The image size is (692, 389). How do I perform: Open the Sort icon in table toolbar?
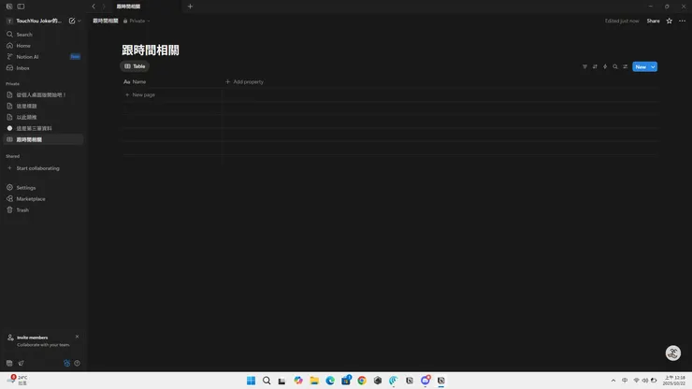pyautogui.click(x=595, y=66)
